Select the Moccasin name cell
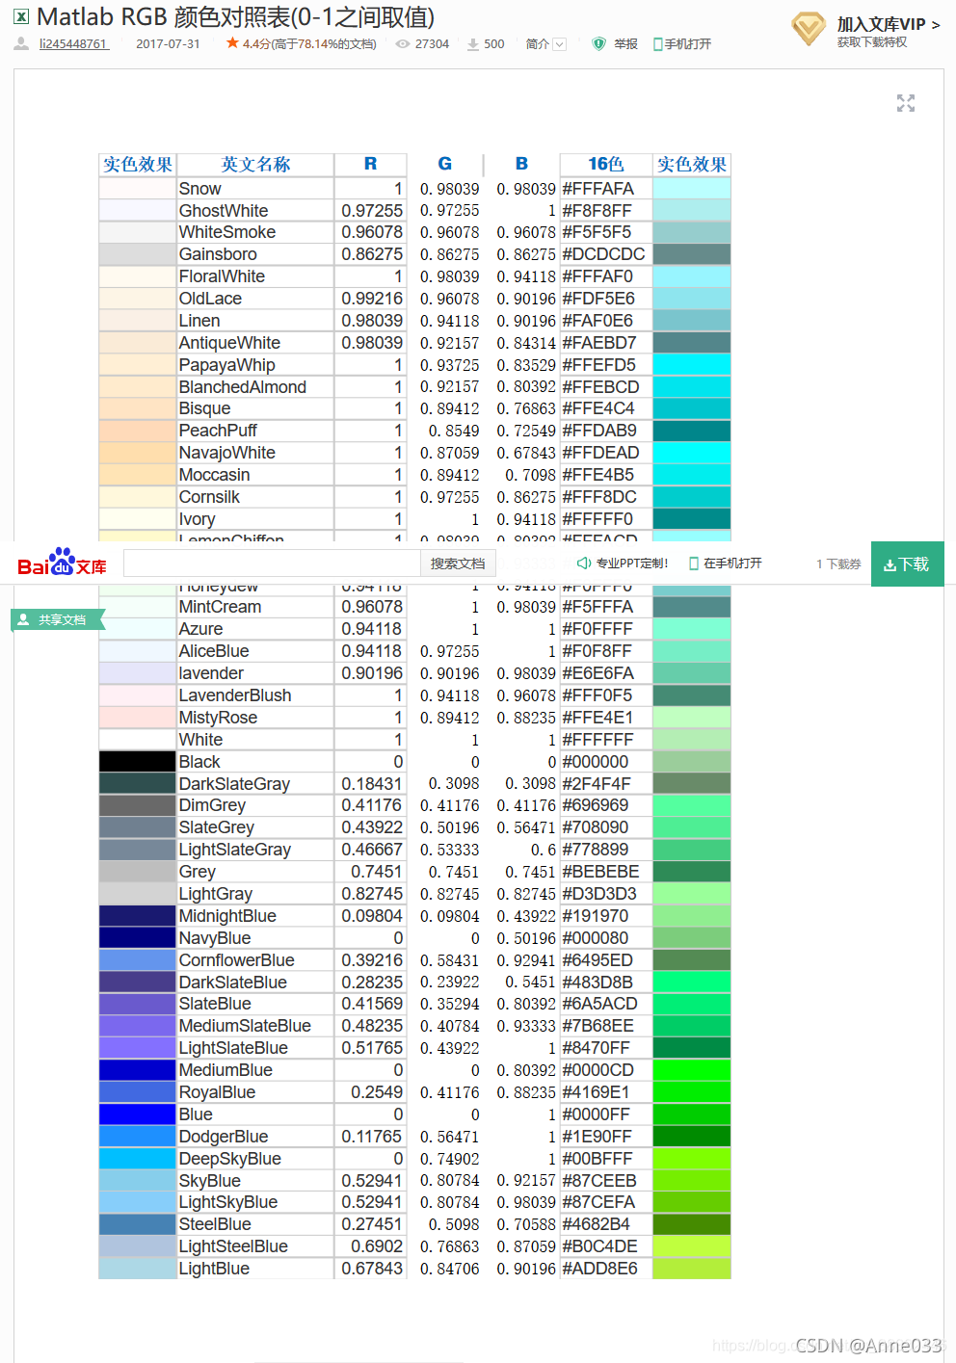The width and height of the screenshot is (956, 1363). pos(255,474)
